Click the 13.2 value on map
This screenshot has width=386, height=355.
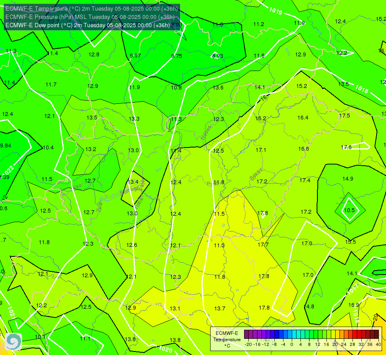pyautogui.click(x=91, y=149)
